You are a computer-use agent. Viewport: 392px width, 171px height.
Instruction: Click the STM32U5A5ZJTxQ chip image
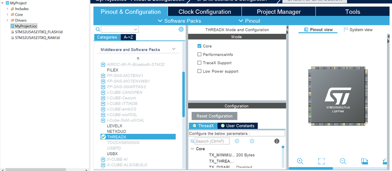click(x=338, y=95)
